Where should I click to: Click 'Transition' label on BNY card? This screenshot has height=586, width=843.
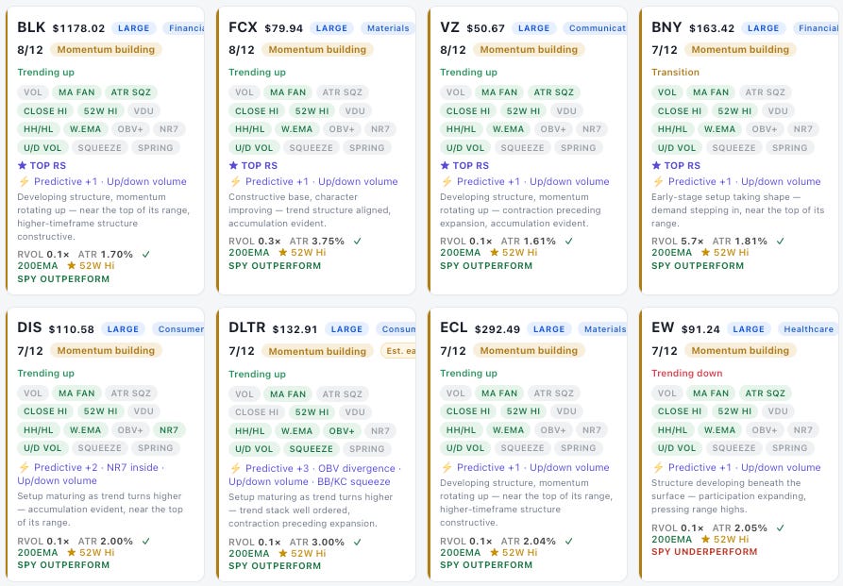tap(675, 72)
